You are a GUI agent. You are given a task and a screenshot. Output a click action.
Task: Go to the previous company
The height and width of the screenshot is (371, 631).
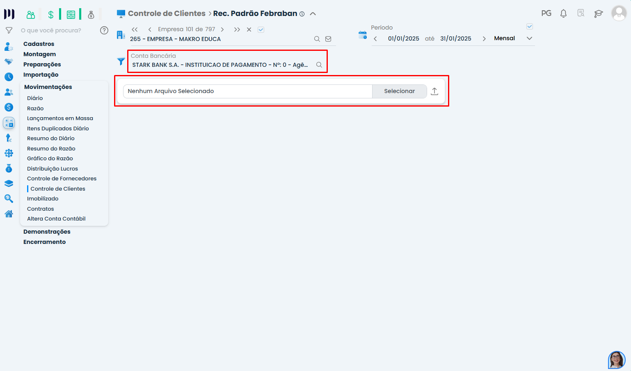(x=150, y=30)
